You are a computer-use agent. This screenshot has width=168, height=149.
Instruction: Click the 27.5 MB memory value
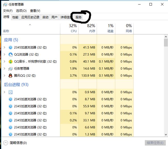[89, 55]
